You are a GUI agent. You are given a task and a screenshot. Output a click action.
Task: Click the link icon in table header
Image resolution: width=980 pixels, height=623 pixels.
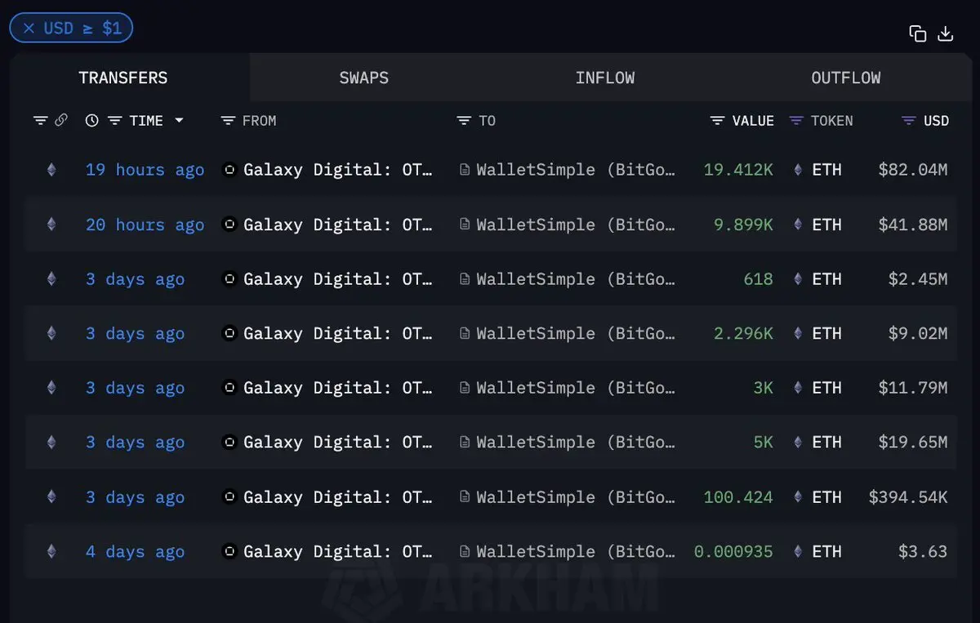(61, 121)
